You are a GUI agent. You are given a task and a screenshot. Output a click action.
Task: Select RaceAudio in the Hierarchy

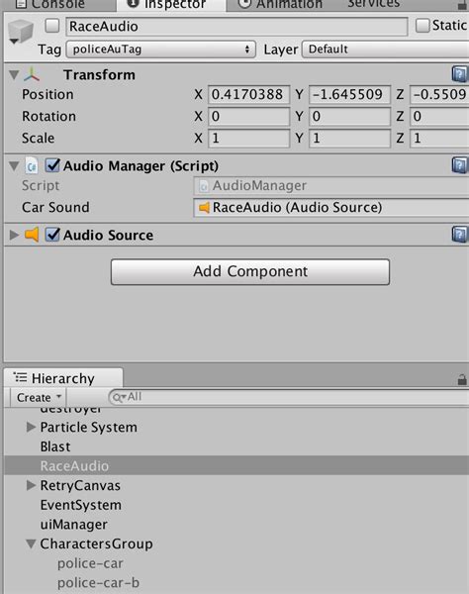click(x=236, y=465)
